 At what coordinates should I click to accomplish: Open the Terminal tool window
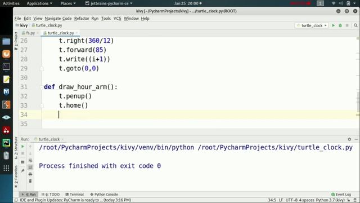click(x=75, y=195)
